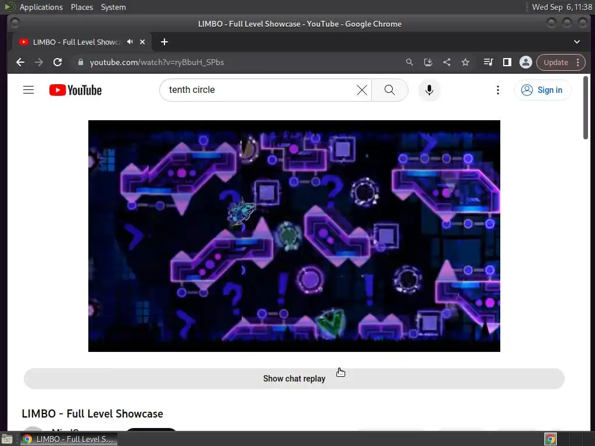This screenshot has height=446, width=595.
Task: Click the clock showing Wed Sep 6
Action: tap(562, 7)
